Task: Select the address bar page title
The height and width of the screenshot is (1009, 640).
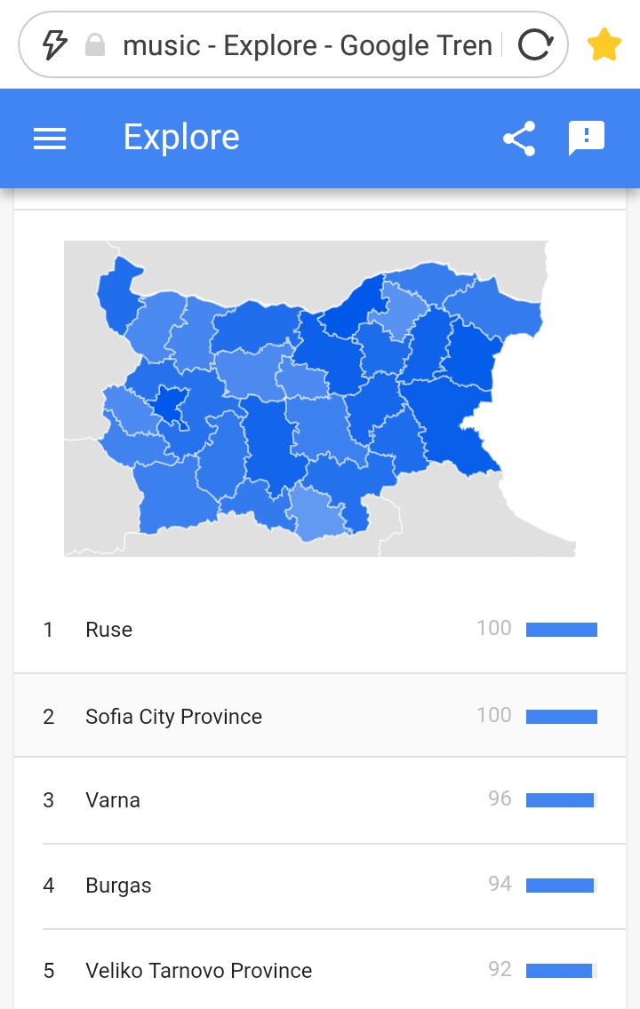Action: click(x=308, y=45)
